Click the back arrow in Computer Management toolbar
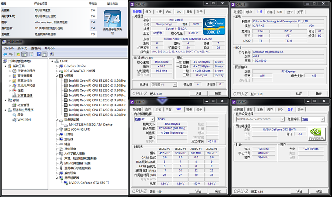This screenshot has height=197, width=332. coord(5,54)
